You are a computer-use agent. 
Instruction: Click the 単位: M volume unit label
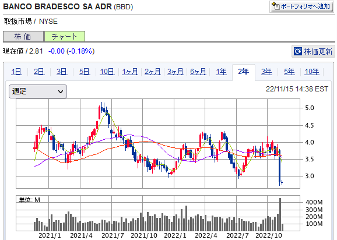[x=30, y=200]
